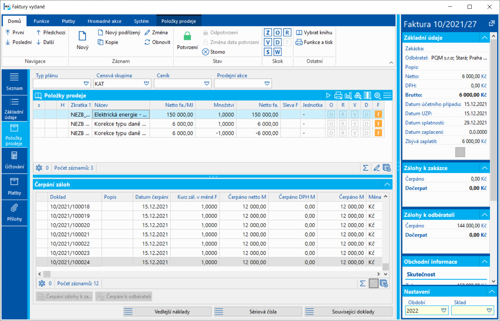Screen dimensions: 500x321
Task: Open Přílohy attachments in sidebar
Action: pos(14,213)
